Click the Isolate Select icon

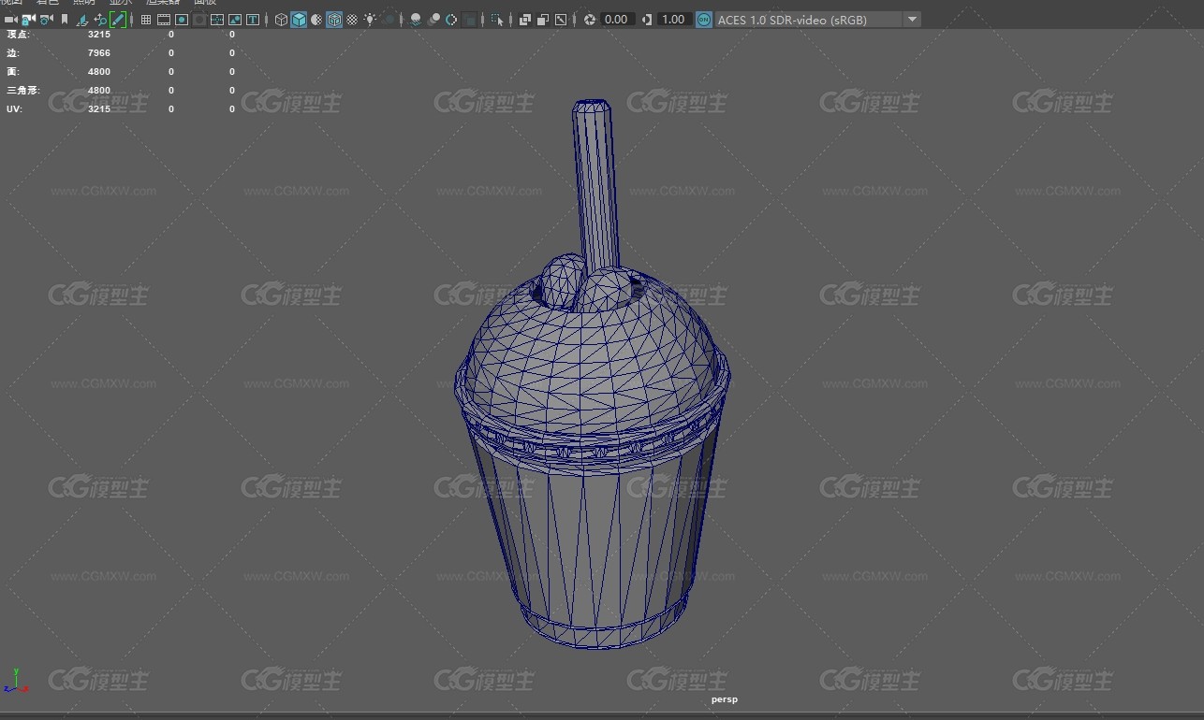[498, 19]
